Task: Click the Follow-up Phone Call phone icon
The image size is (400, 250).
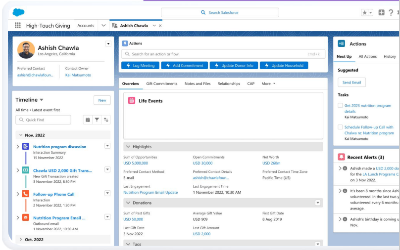Action: (x=26, y=194)
